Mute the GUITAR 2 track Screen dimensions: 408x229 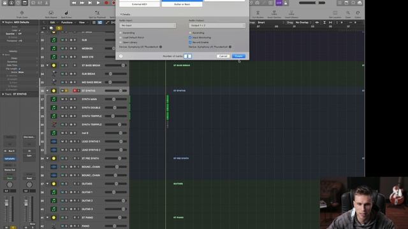(x=62, y=201)
